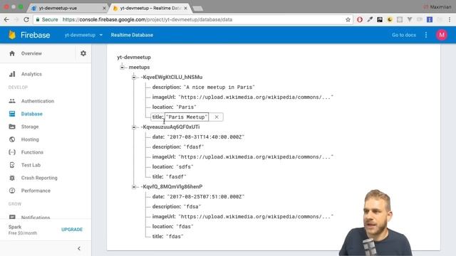This screenshot has height=256, width=456.
Task: Click the title "fdas" value
Action: [x=175, y=237]
